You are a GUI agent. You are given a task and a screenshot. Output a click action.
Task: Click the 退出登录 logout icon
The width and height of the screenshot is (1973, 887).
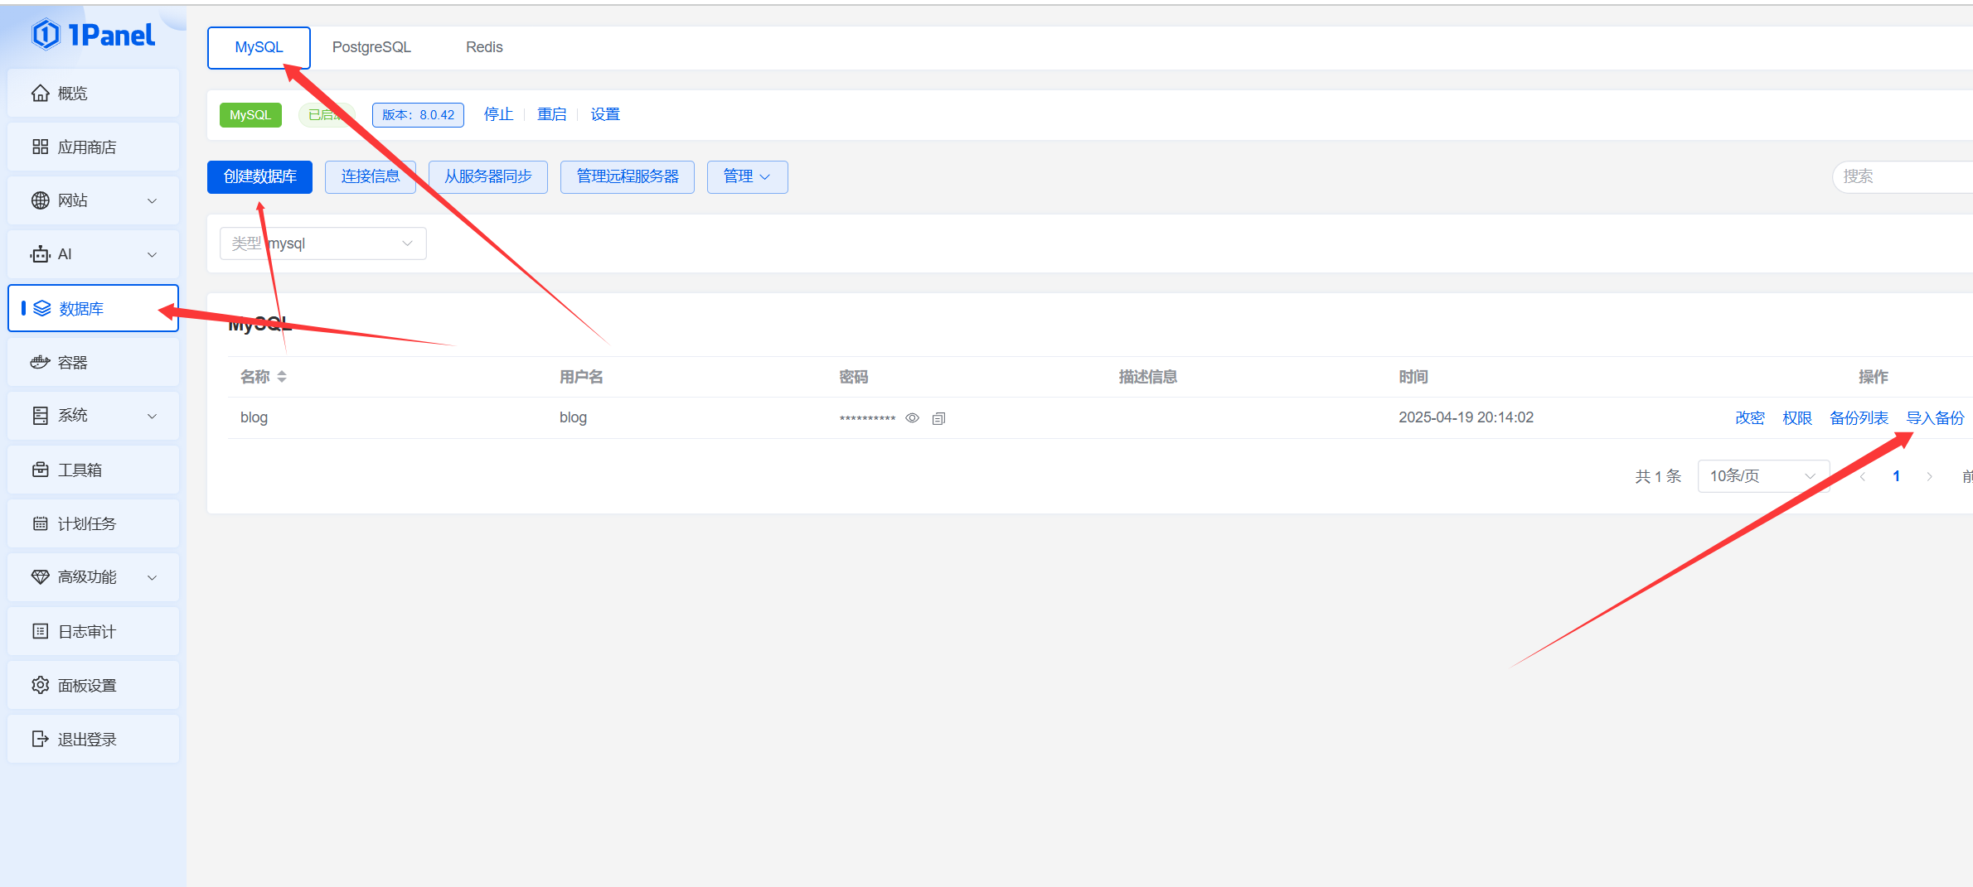40,739
